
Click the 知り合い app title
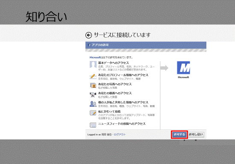[x=46, y=17]
